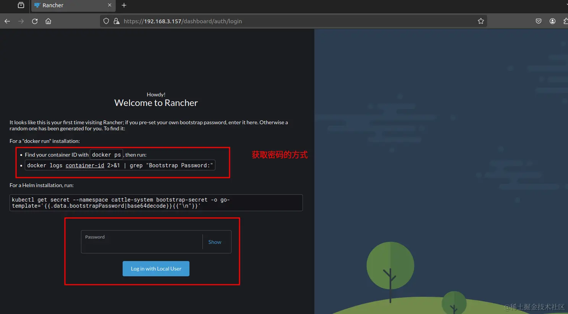Click the container-id underlined text

click(x=85, y=165)
